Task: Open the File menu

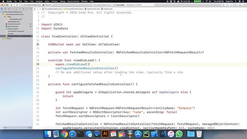Action: 15,1
